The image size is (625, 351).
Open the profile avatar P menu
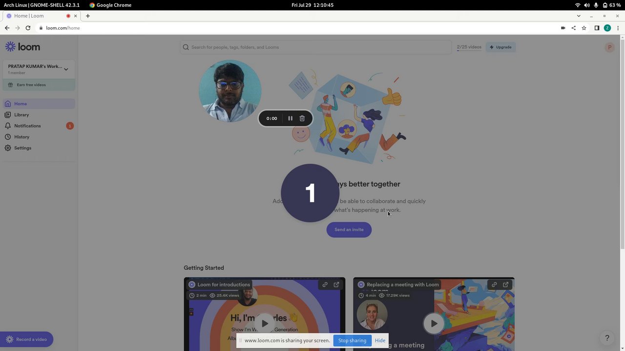coord(609,47)
